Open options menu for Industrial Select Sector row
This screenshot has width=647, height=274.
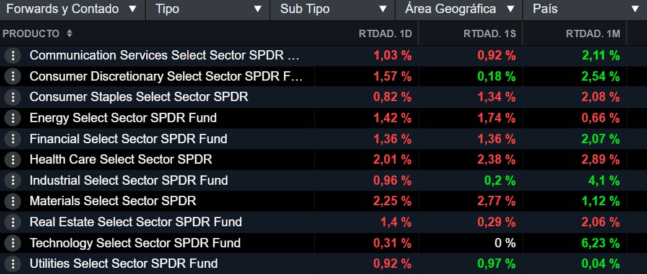(x=13, y=180)
